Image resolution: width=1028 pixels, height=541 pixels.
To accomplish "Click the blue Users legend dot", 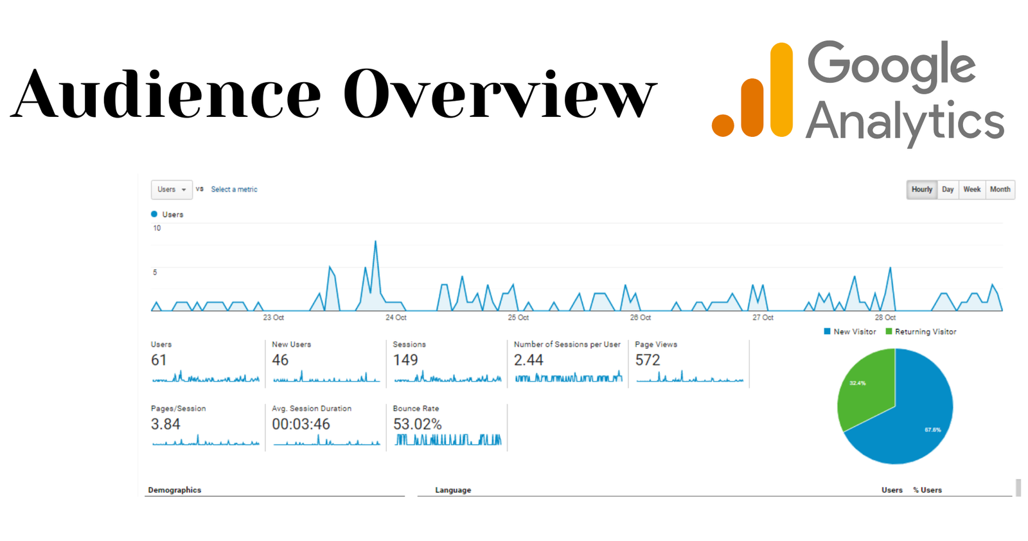I will 154,214.
